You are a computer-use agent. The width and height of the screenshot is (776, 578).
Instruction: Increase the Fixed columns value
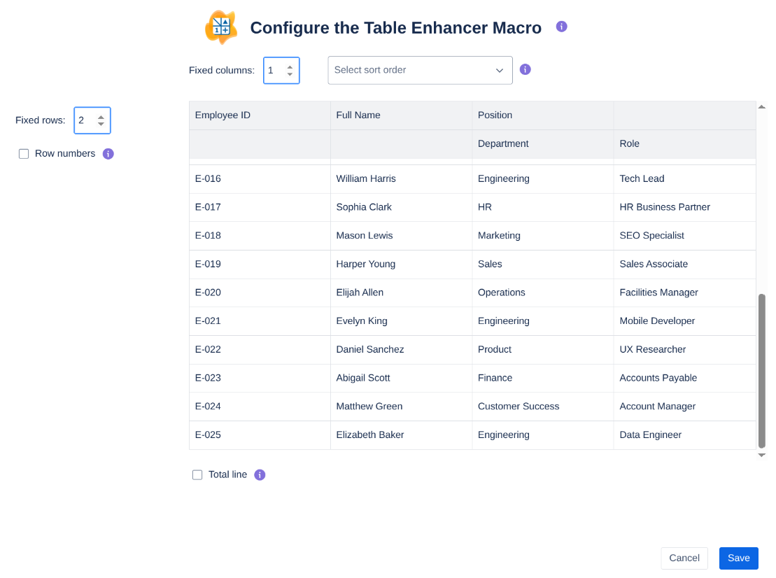[290, 66]
